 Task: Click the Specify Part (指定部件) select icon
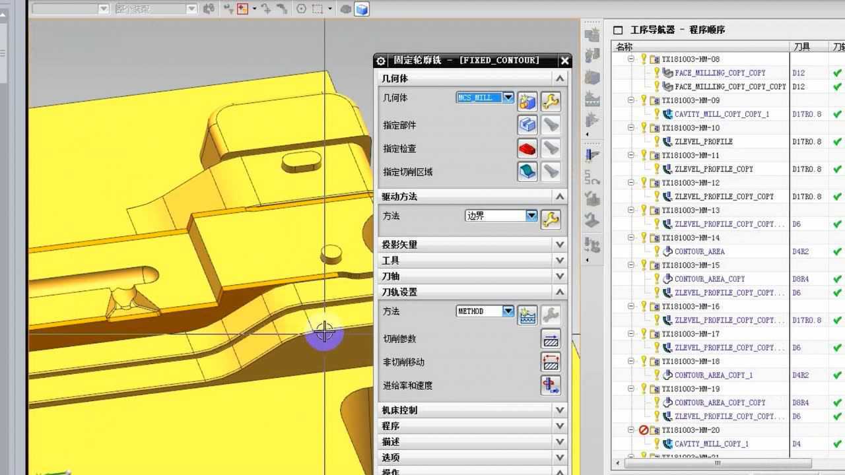[527, 125]
